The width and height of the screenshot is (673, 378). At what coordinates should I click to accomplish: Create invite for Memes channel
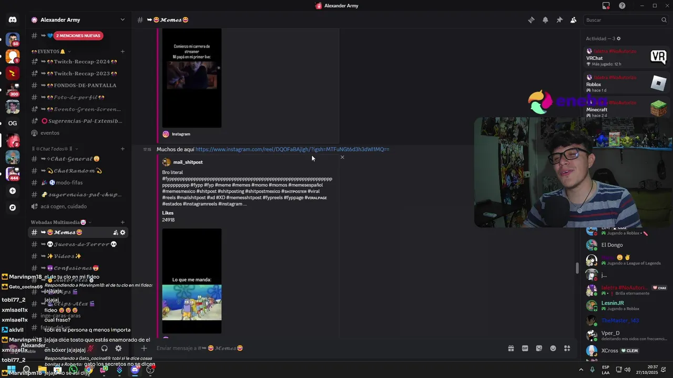click(115, 233)
